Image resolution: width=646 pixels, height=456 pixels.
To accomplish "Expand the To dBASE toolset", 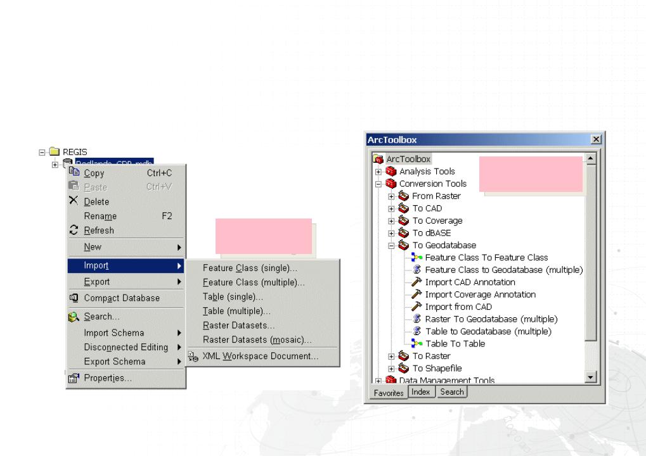I will [391, 233].
